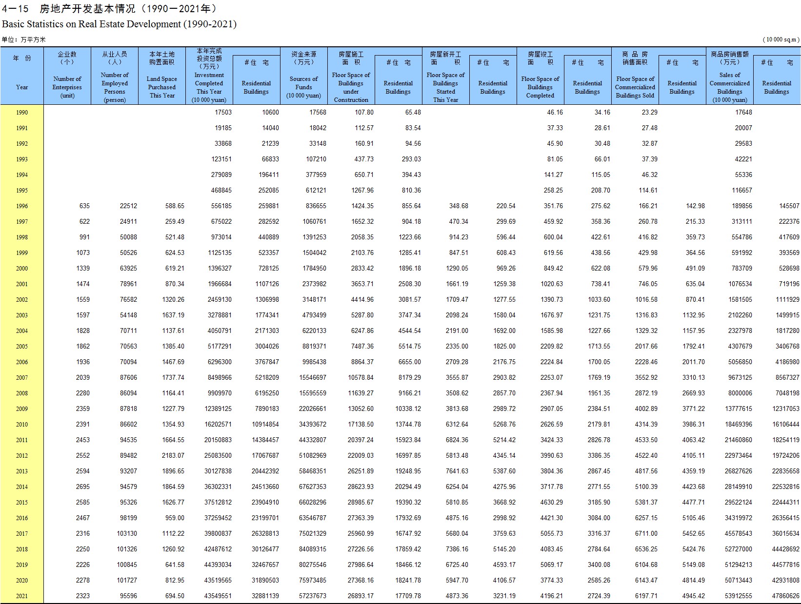This screenshot has height=604, width=801.
Task: Click value 377959 in 1994 row
Action: (316, 175)
